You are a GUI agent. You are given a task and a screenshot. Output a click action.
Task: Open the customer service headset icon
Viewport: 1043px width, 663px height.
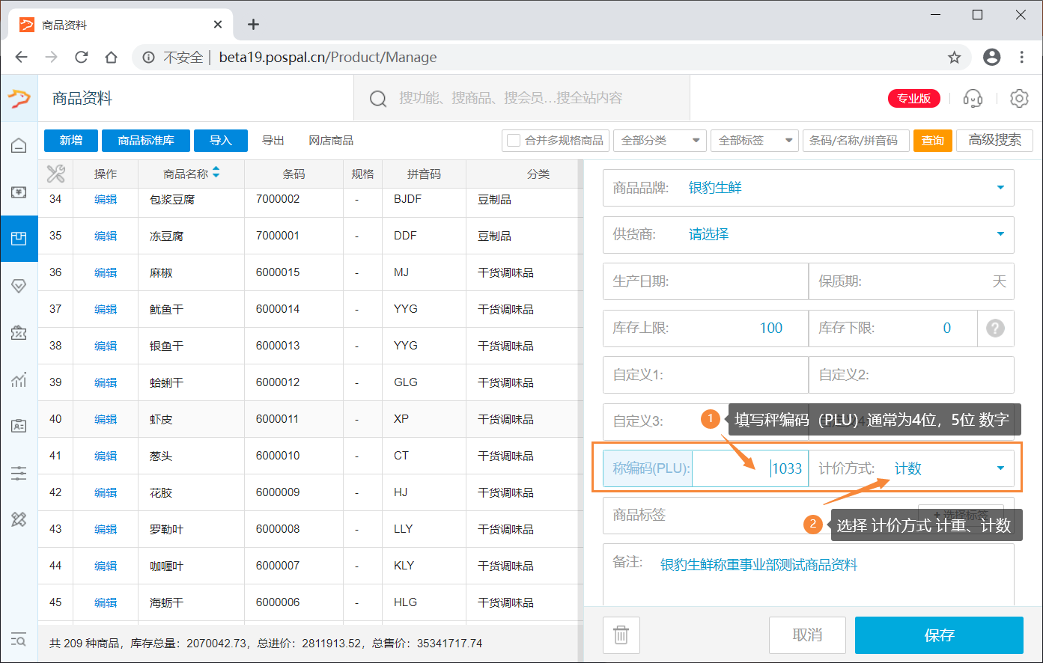[x=973, y=98]
